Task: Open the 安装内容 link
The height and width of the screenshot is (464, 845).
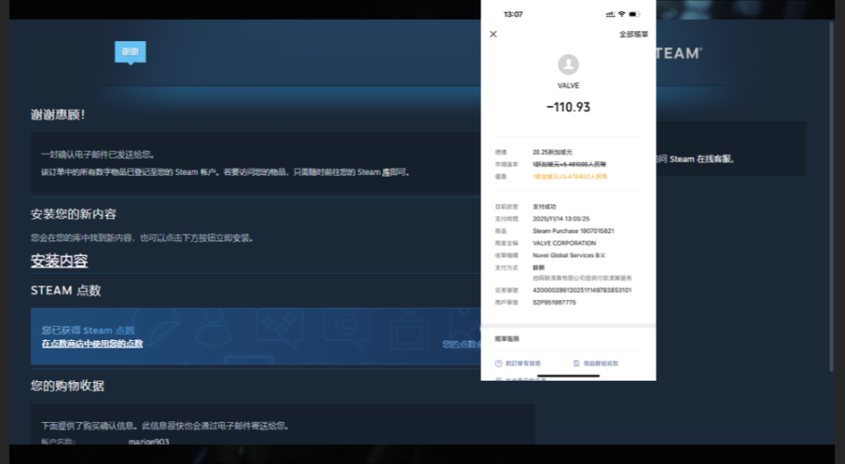Action: pos(59,261)
